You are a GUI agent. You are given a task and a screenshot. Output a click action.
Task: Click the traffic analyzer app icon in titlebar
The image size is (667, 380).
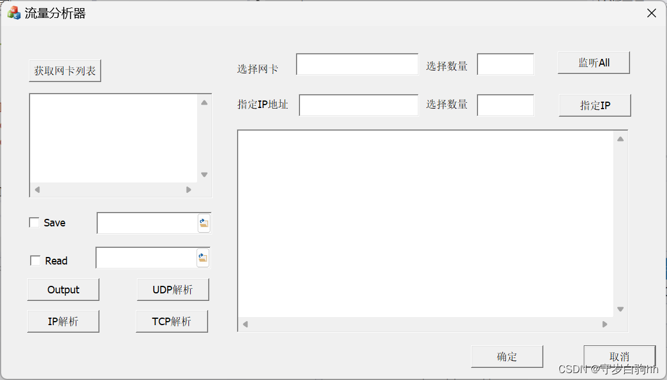tap(13, 12)
